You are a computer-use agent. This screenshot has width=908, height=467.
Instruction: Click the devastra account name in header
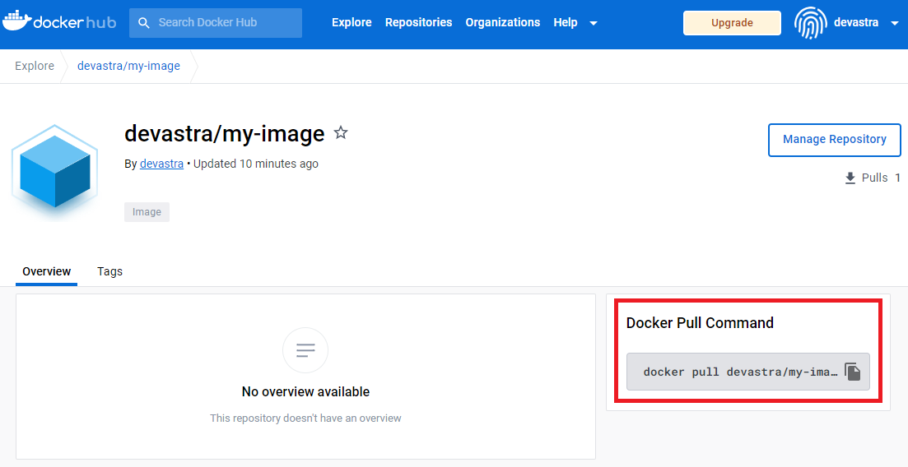pos(856,22)
